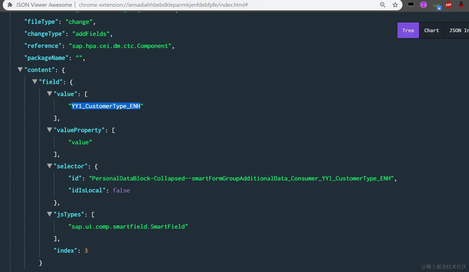Switch to the Tree view tab
Screen dimensions: 469x272
click(408, 30)
